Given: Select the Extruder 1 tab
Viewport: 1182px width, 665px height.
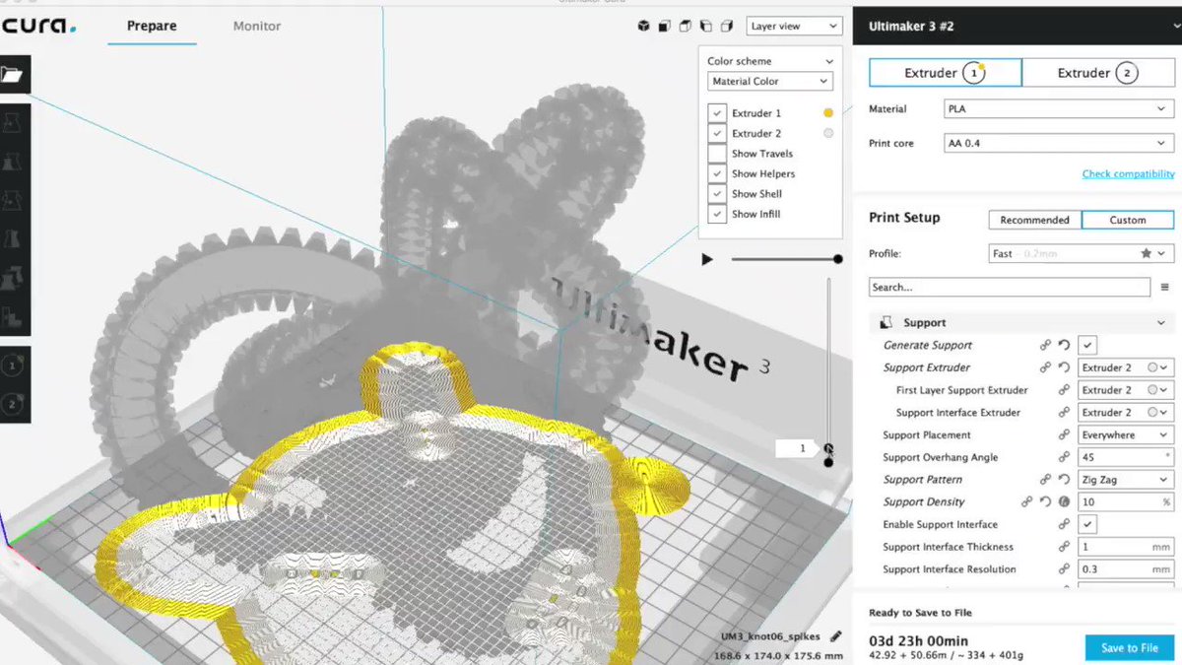Looking at the screenshot, I should tap(945, 73).
